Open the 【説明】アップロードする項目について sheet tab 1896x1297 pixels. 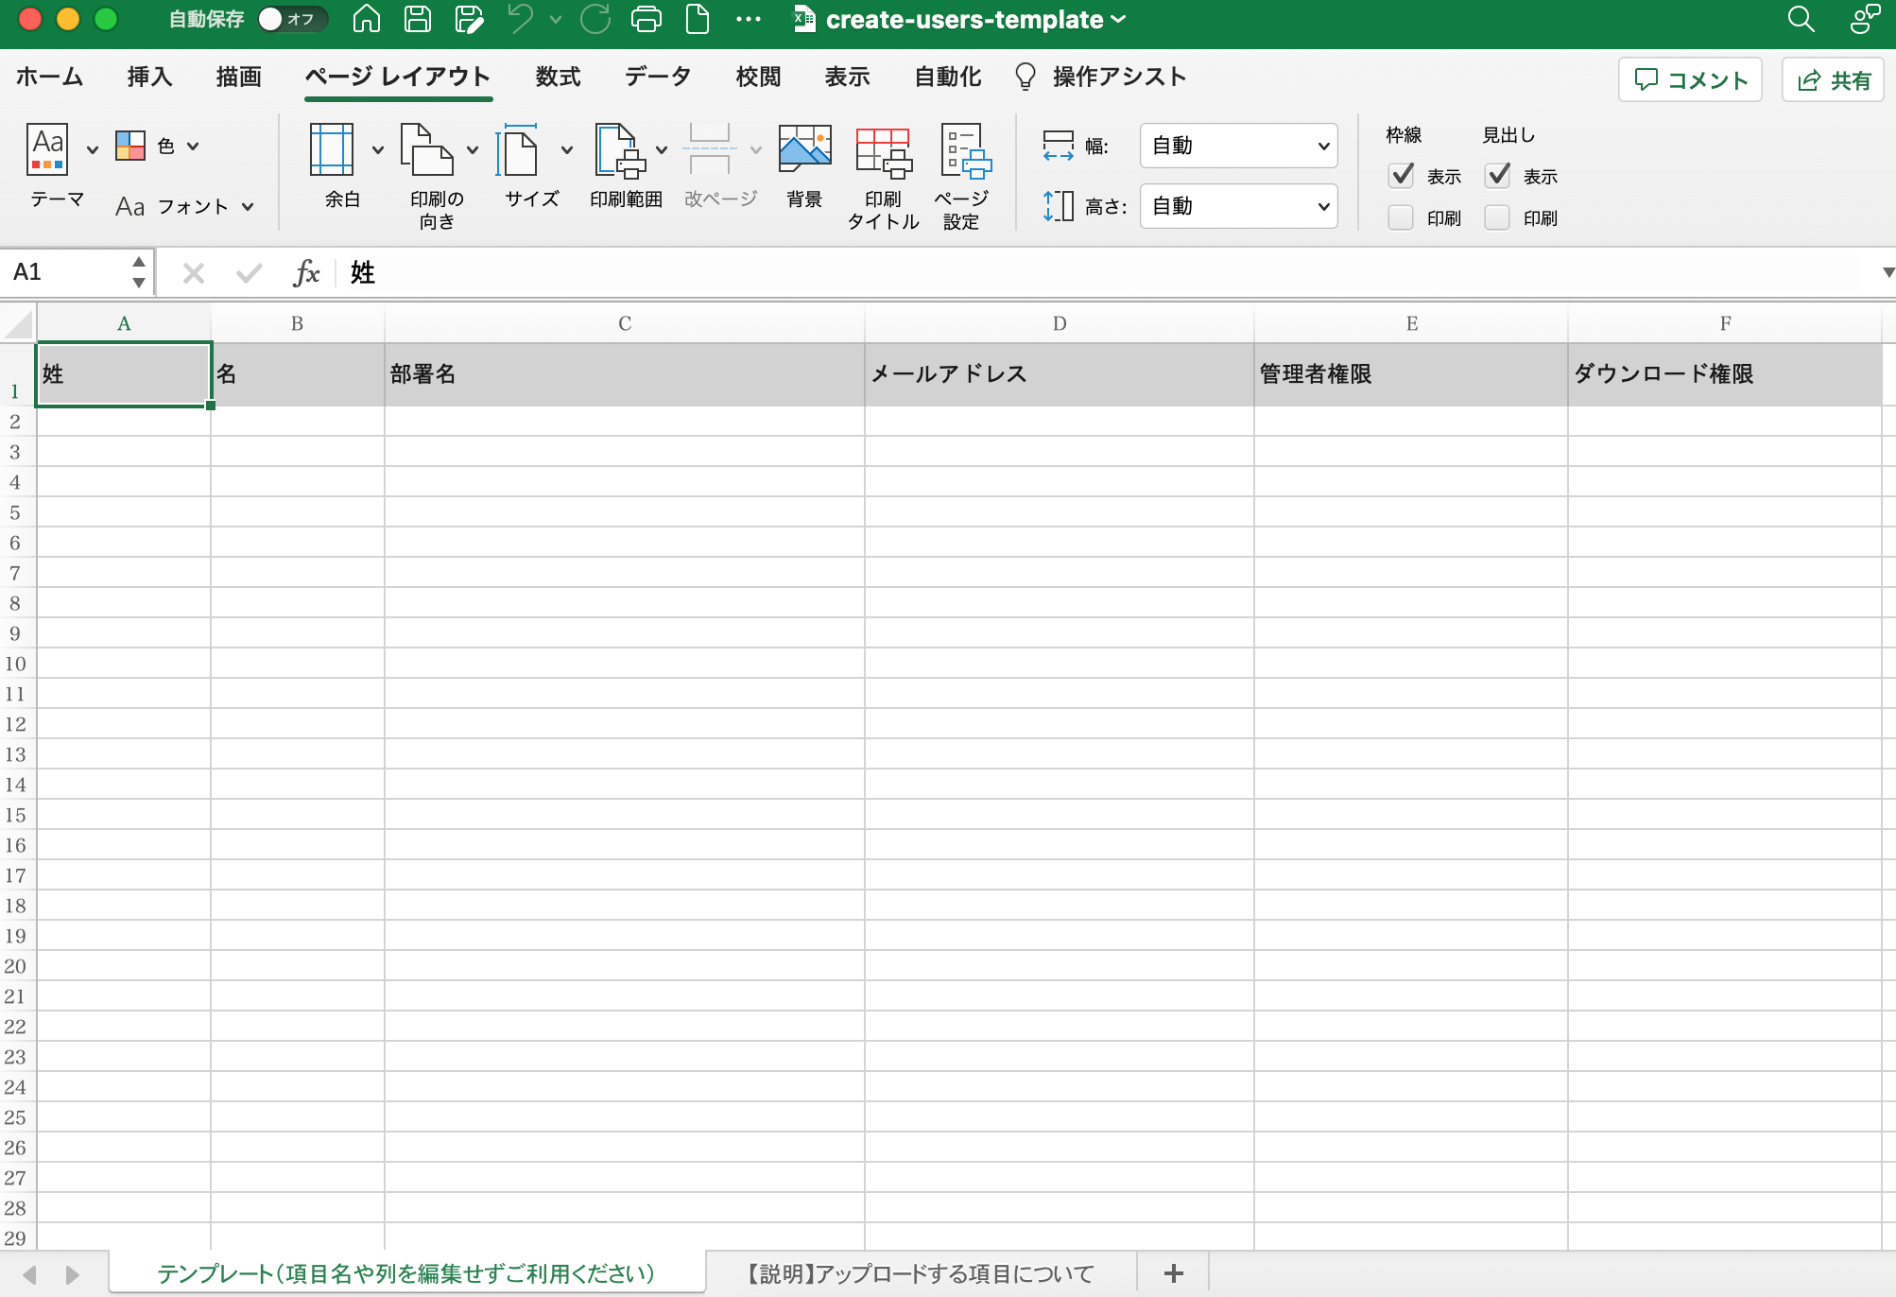click(x=920, y=1273)
